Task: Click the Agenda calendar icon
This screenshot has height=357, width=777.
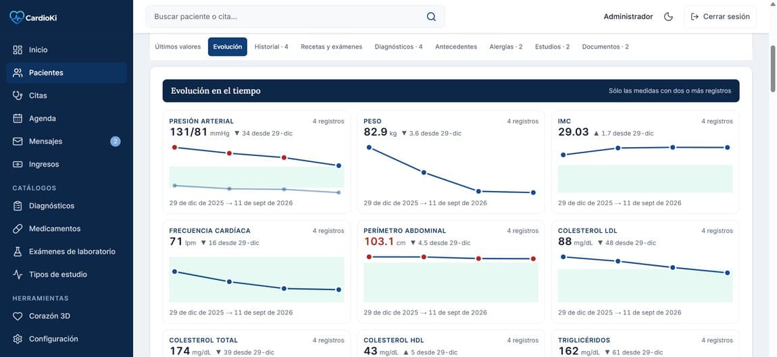Action: pyautogui.click(x=18, y=118)
